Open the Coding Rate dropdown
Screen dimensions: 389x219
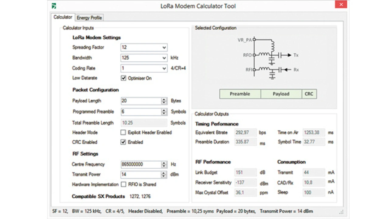[x=164, y=68]
